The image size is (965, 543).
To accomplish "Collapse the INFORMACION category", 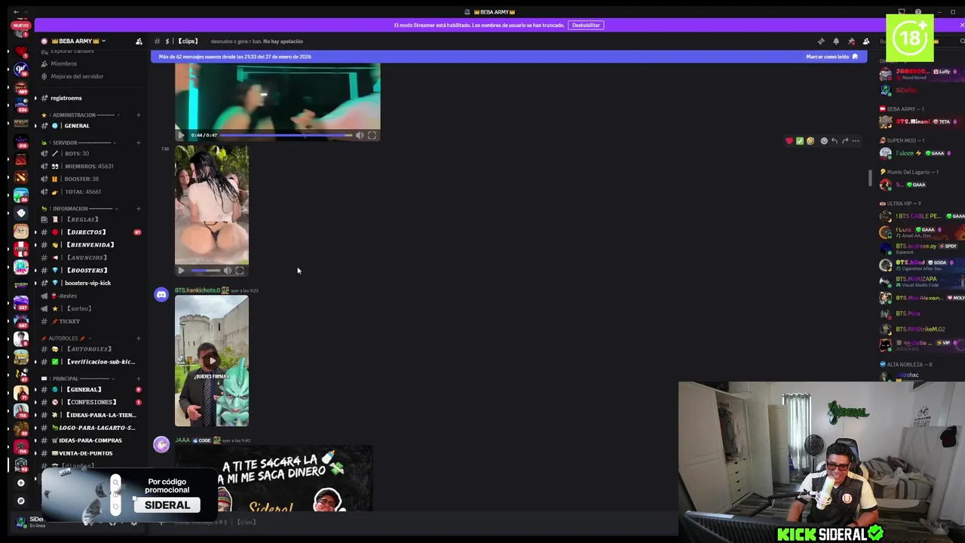I will 81,209.
